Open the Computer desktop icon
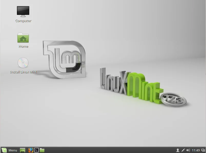 [23, 12]
